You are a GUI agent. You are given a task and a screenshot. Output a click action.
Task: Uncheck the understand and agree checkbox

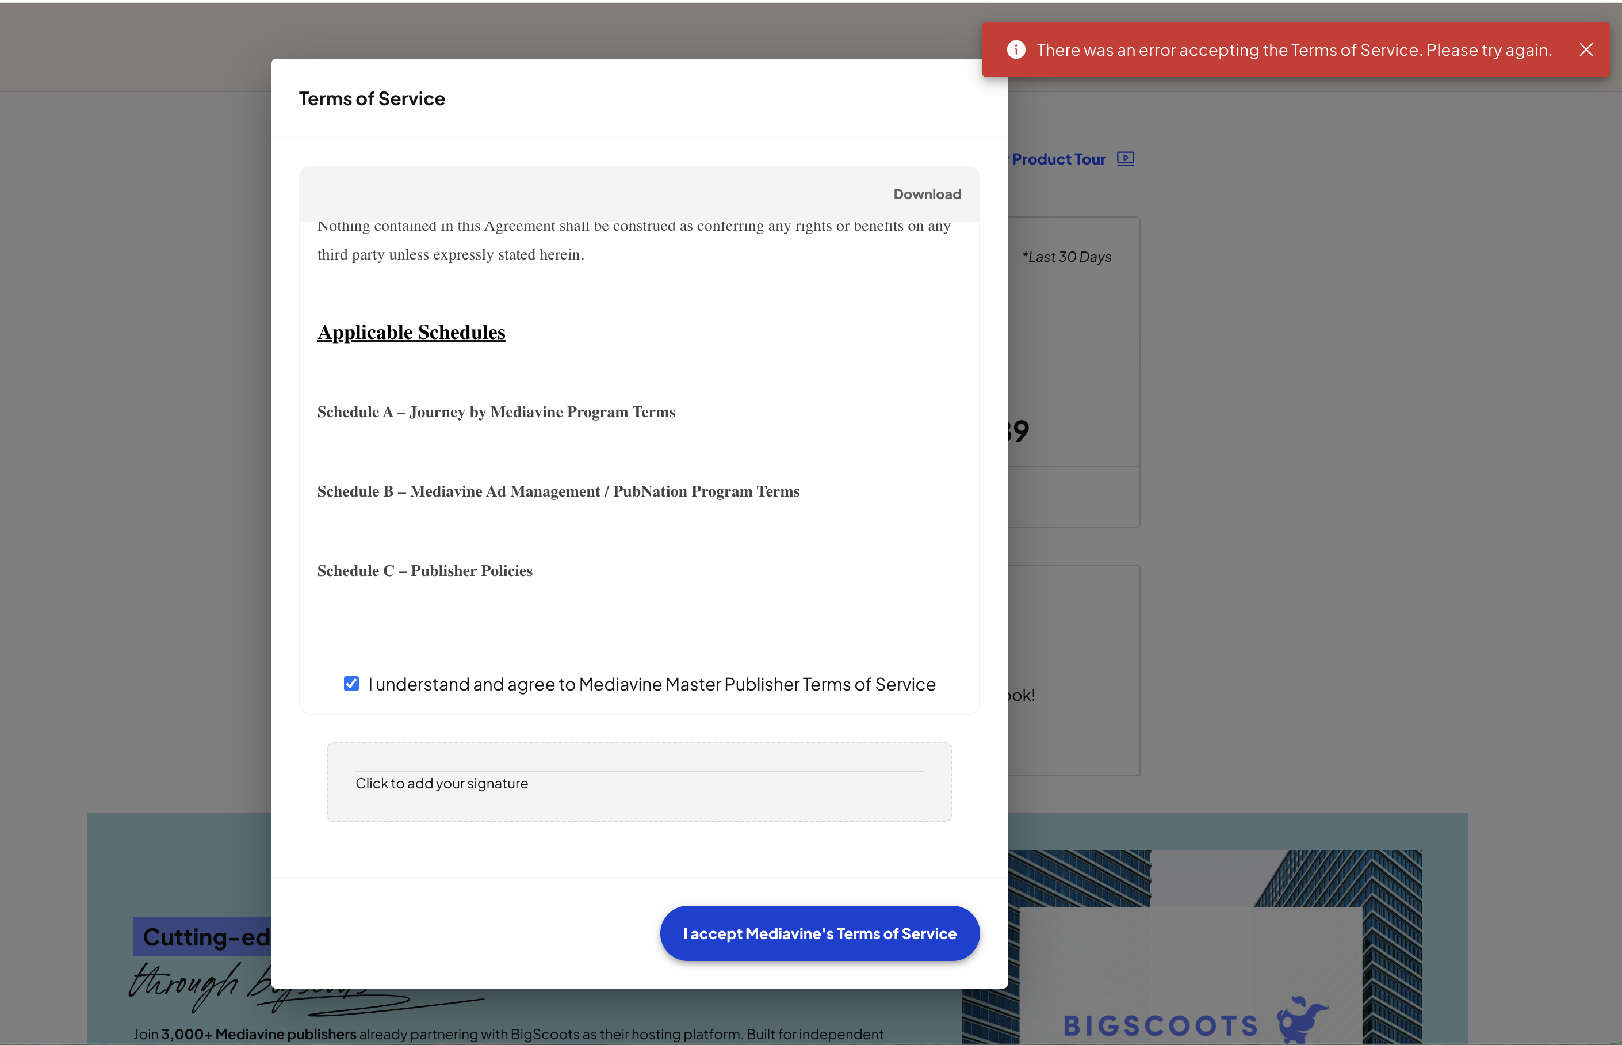click(351, 683)
